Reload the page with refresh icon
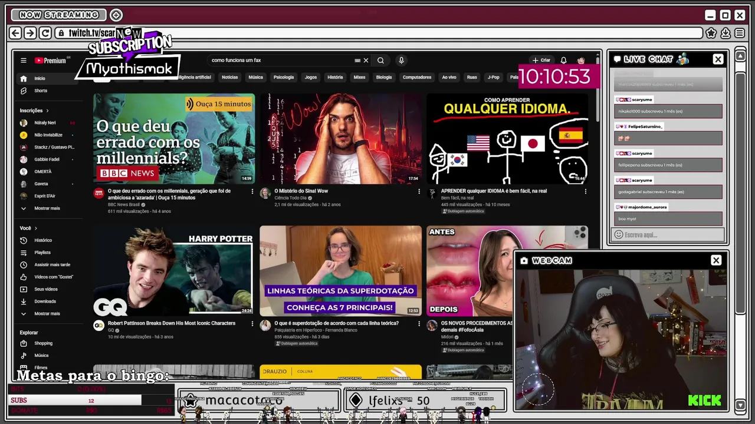This screenshot has width=755, height=424. 45,33
